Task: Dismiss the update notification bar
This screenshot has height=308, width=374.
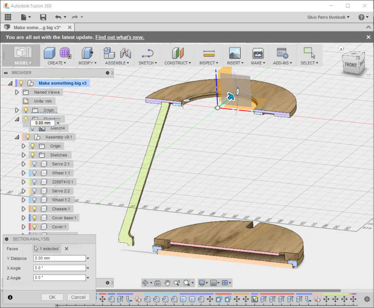Action: point(368,37)
